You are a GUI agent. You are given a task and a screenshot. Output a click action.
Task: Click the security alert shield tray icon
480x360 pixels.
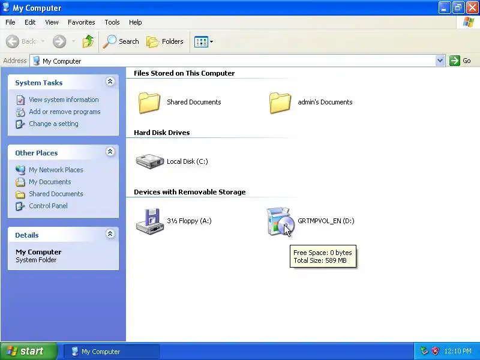pyautogui.click(x=436, y=351)
